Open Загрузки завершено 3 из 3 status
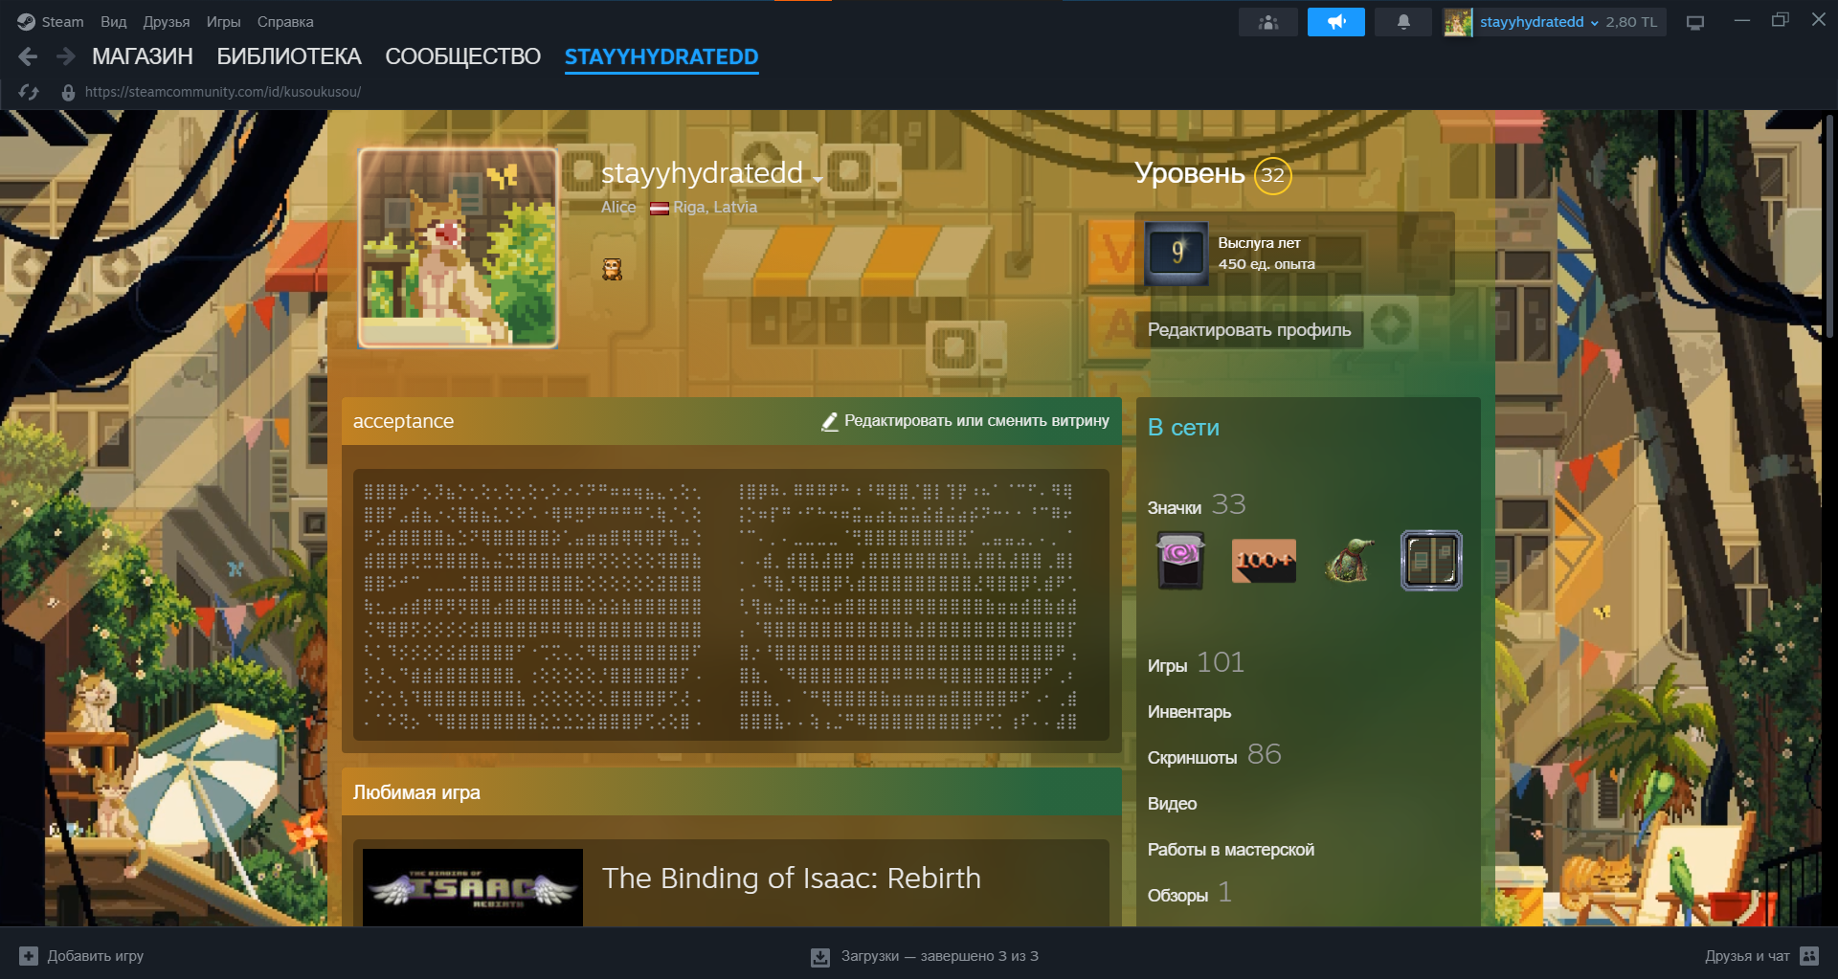 pyautogui.click(x=939, y=956)
